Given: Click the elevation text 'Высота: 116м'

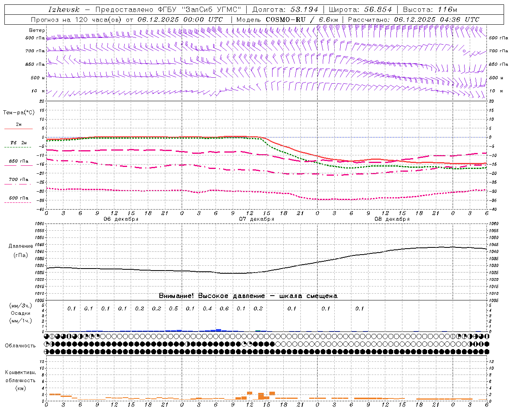Looking at the screenshot, I should tap(430, 10).
